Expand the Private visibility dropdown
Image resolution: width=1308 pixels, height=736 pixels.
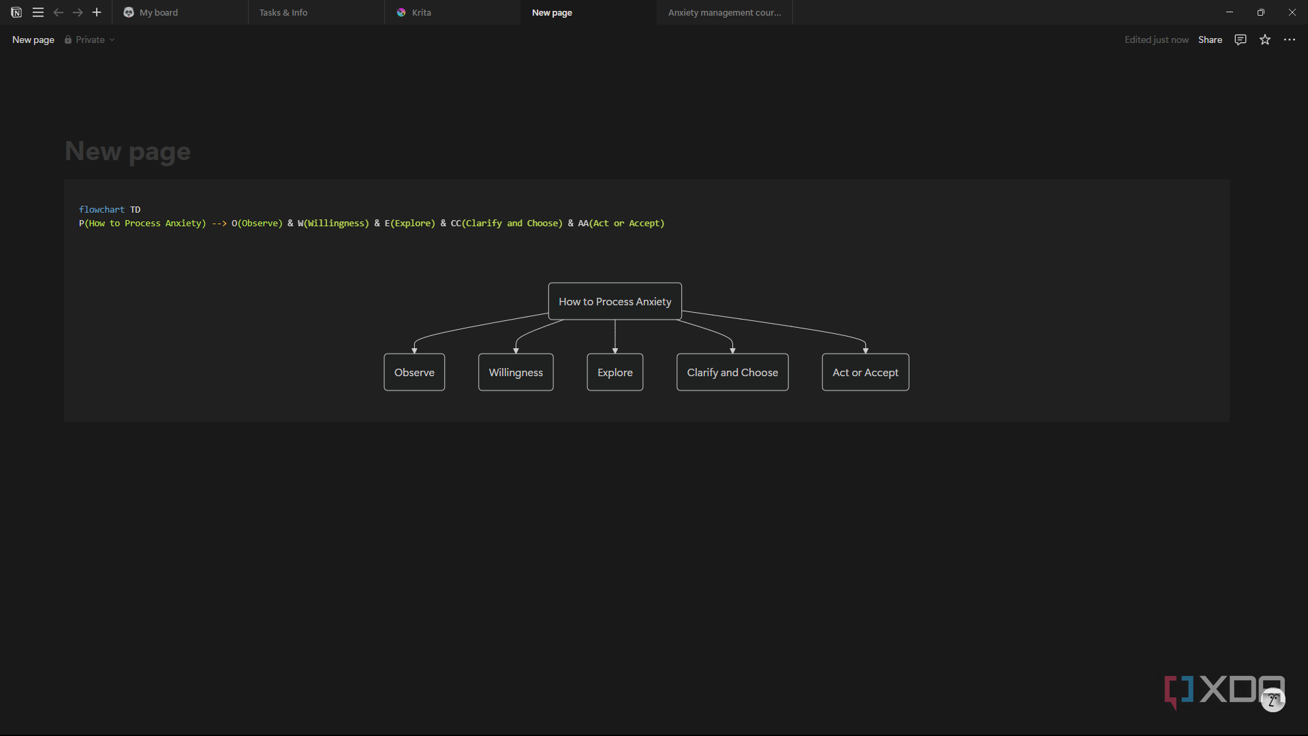[x=89, y=40]
